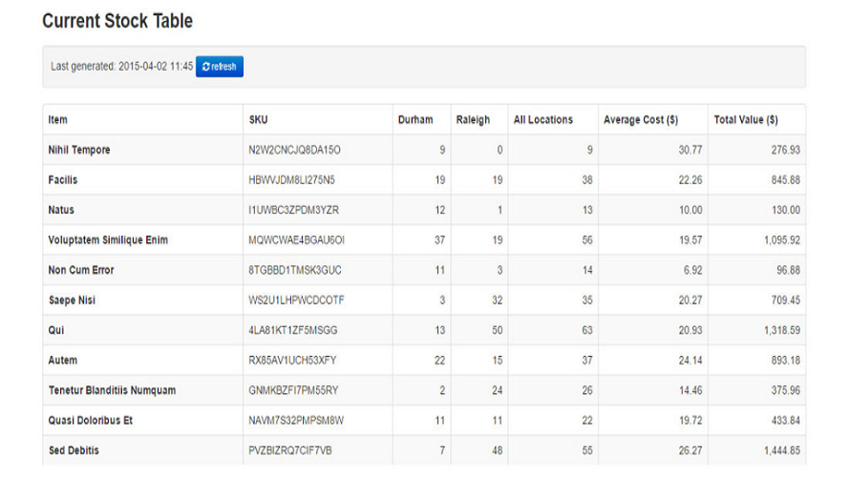Click SKU 4LA81KT1ZF5MSGG for Qui
The image size is (850, 477).
tap(293, 330)
